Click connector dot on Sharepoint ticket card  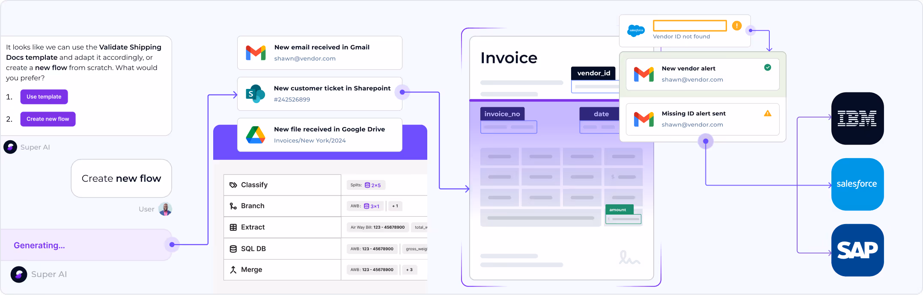coord(402,92)
